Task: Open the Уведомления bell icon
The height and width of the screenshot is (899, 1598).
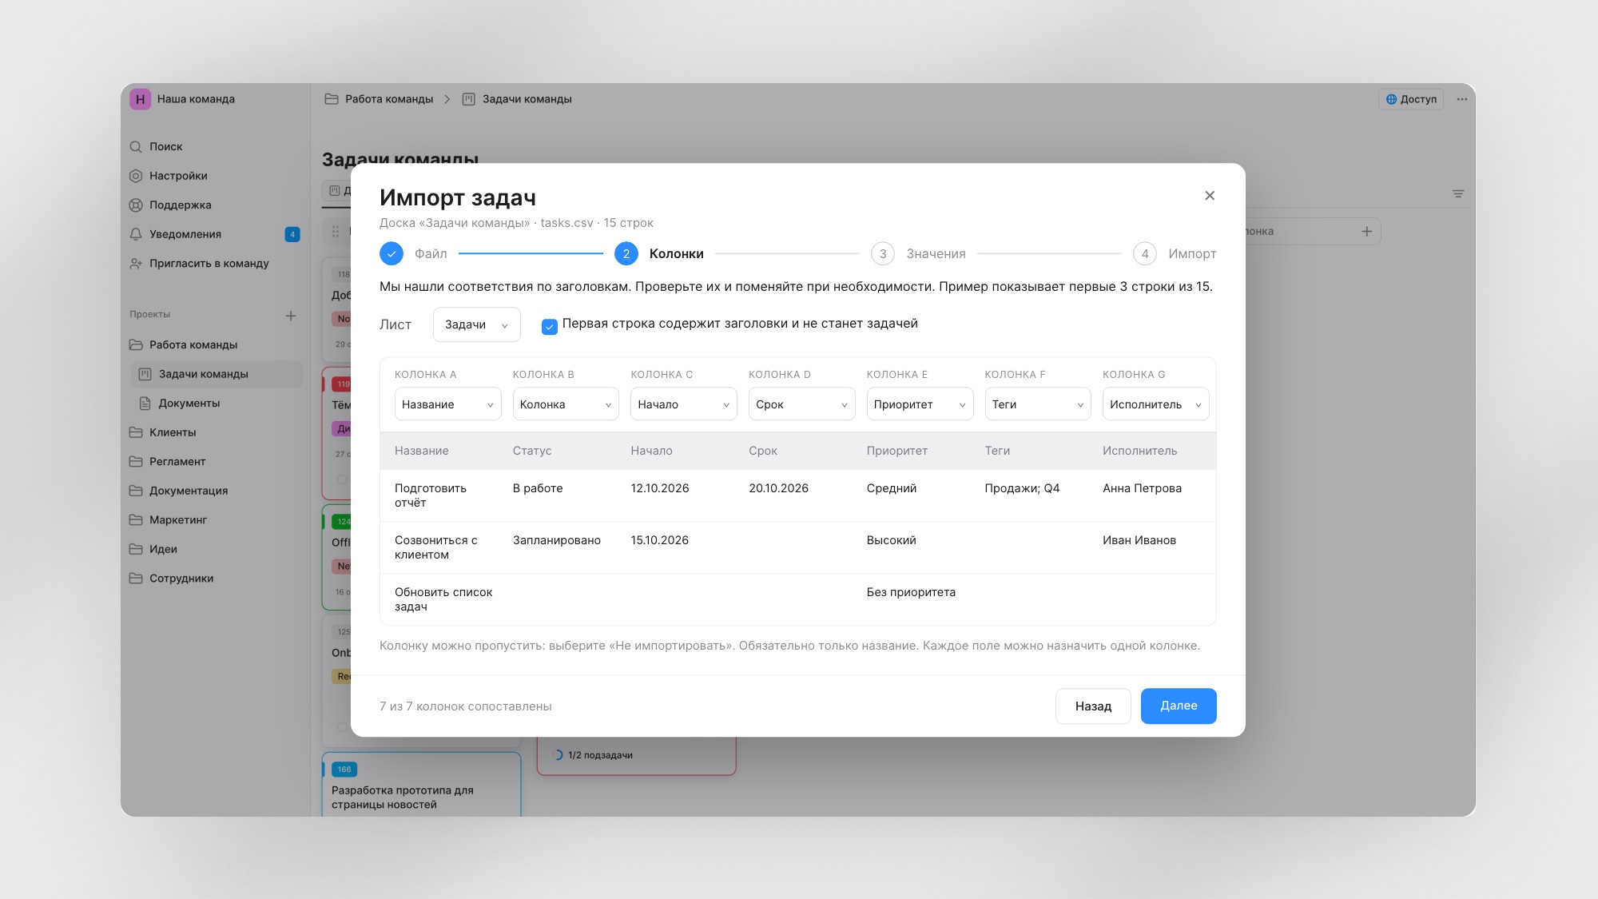Action: click(x=136, y=234)
